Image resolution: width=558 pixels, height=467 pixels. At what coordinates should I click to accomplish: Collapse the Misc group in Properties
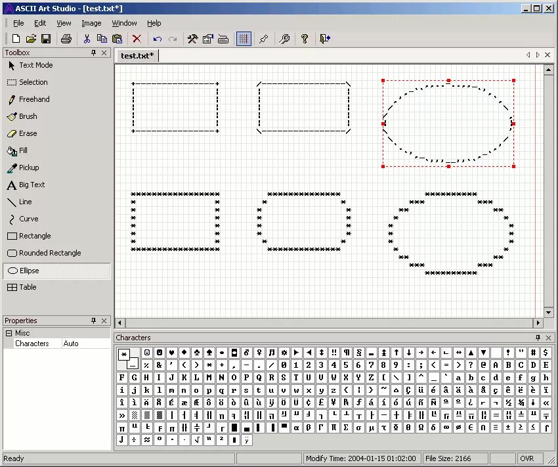11,333
